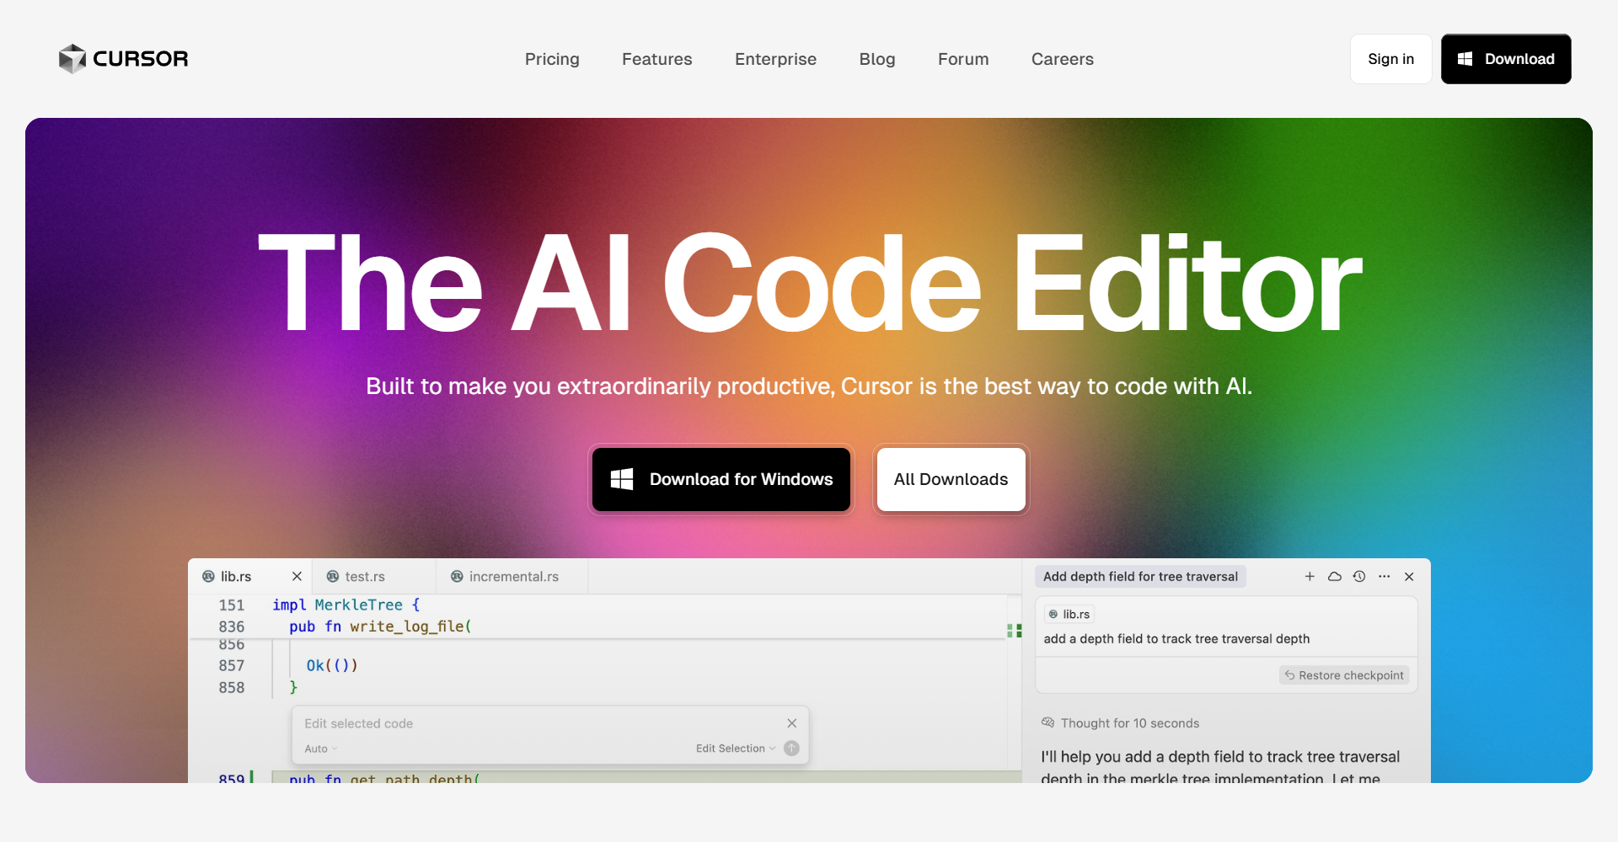Image resolution: width=1618 pixels, height=842 pixels.
Task: Click the lib.rs context chip in chat
Action: pyautogui.click(x=1069, y=615)
